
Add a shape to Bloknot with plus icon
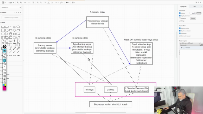[x=16, y=13]
